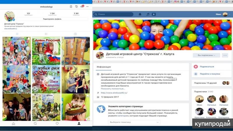This screenshot has width=233, height=131.
Task: Open subscriber Иван avatar
Action: click(x=200, y=99)
